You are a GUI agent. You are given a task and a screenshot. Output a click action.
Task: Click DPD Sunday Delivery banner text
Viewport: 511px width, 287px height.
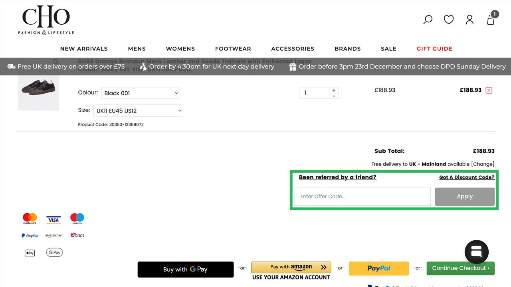(x=402, y=67)
